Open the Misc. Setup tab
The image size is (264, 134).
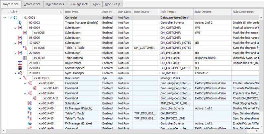coord(113,4)
